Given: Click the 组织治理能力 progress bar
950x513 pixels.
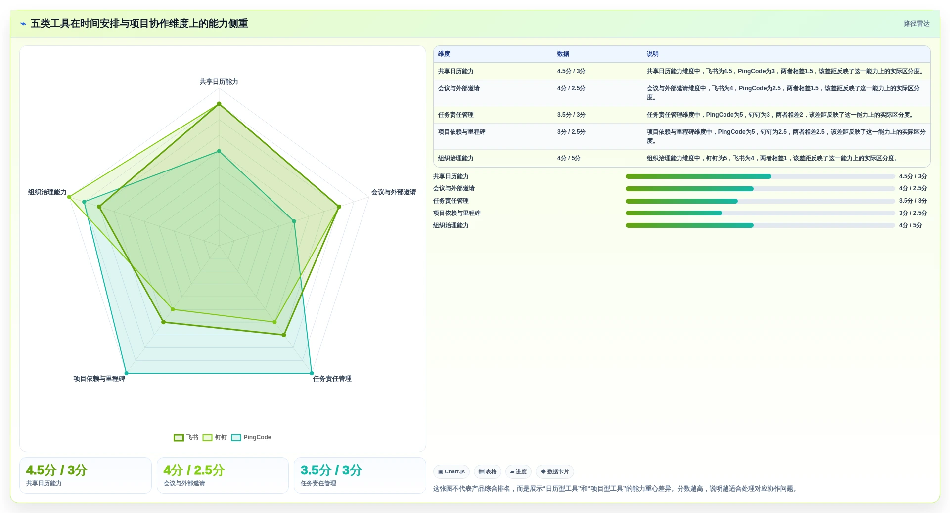Looking at the screenshot, I should (x=760, y=225).
